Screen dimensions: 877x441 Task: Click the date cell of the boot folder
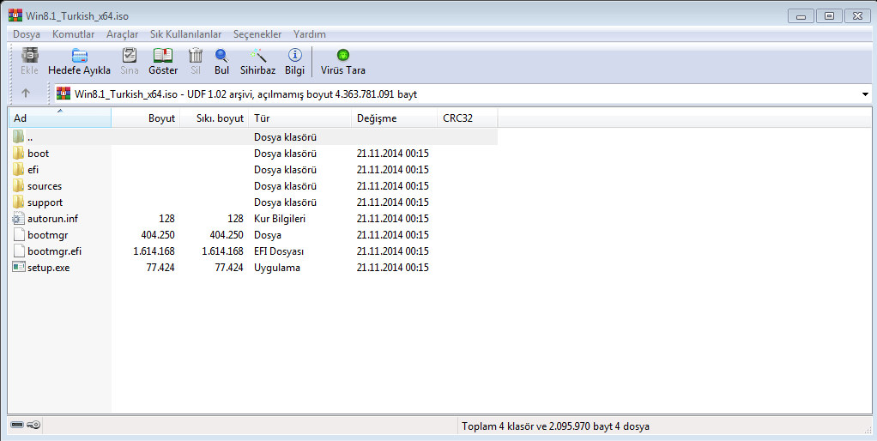point(393,153)
